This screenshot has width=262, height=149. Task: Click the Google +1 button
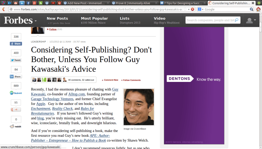[x=16, y=110]
